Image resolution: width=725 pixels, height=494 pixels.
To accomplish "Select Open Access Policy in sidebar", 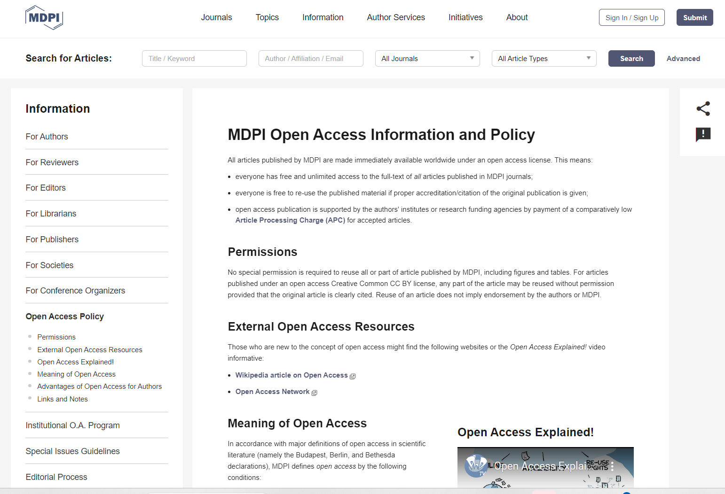I will tap(65, 316).
